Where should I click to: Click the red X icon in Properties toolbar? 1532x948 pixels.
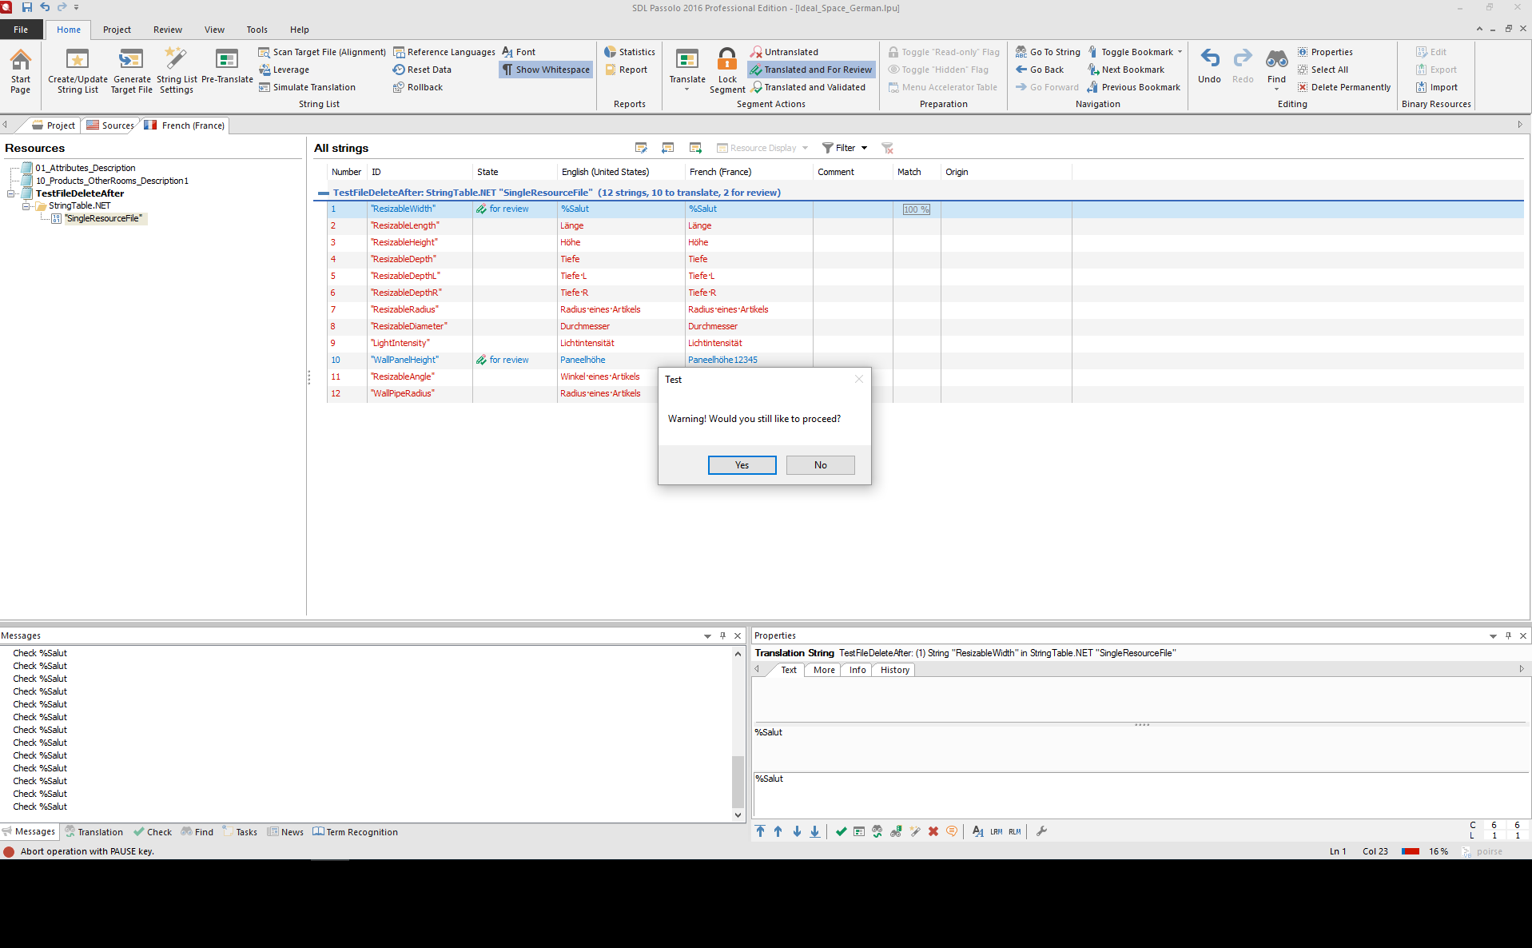[933, 831]
